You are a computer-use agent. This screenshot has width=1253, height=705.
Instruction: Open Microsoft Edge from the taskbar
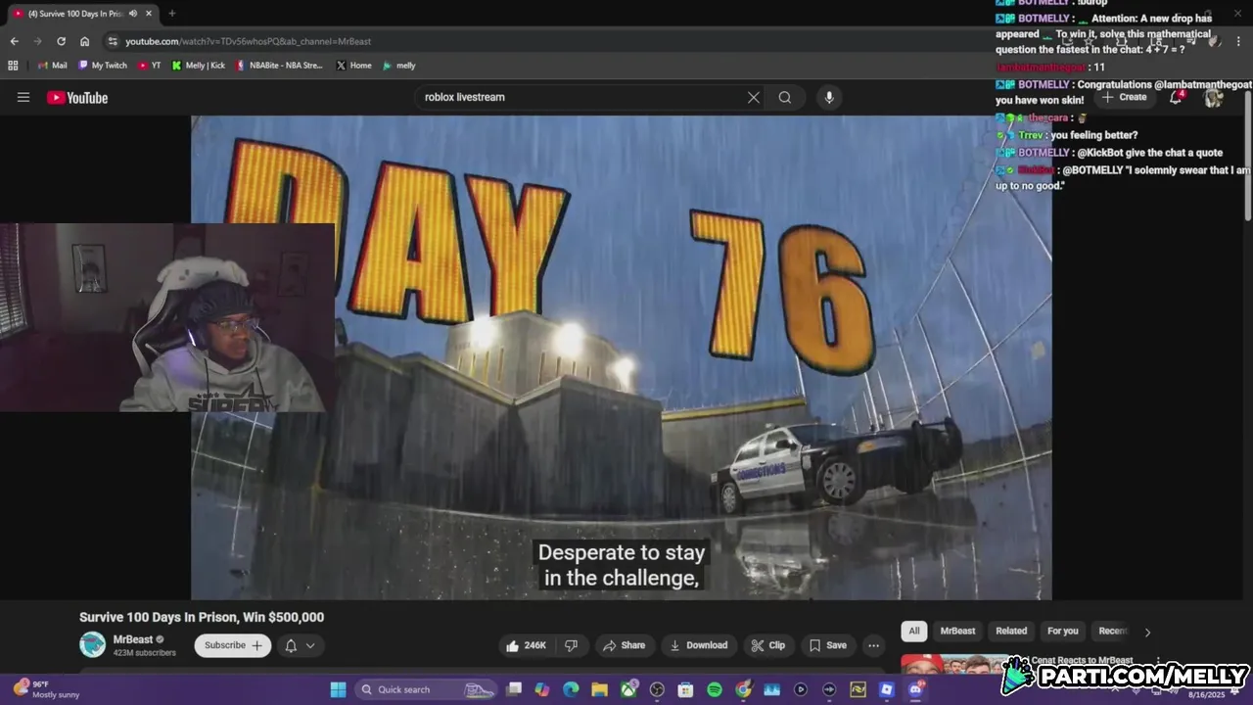coord(571,689)
